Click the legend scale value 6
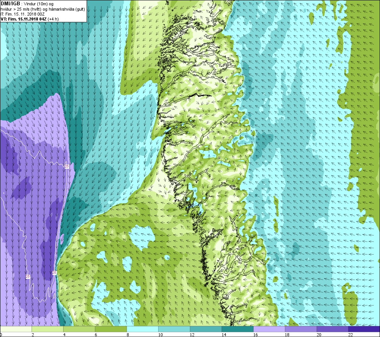 tap(96, 335)
